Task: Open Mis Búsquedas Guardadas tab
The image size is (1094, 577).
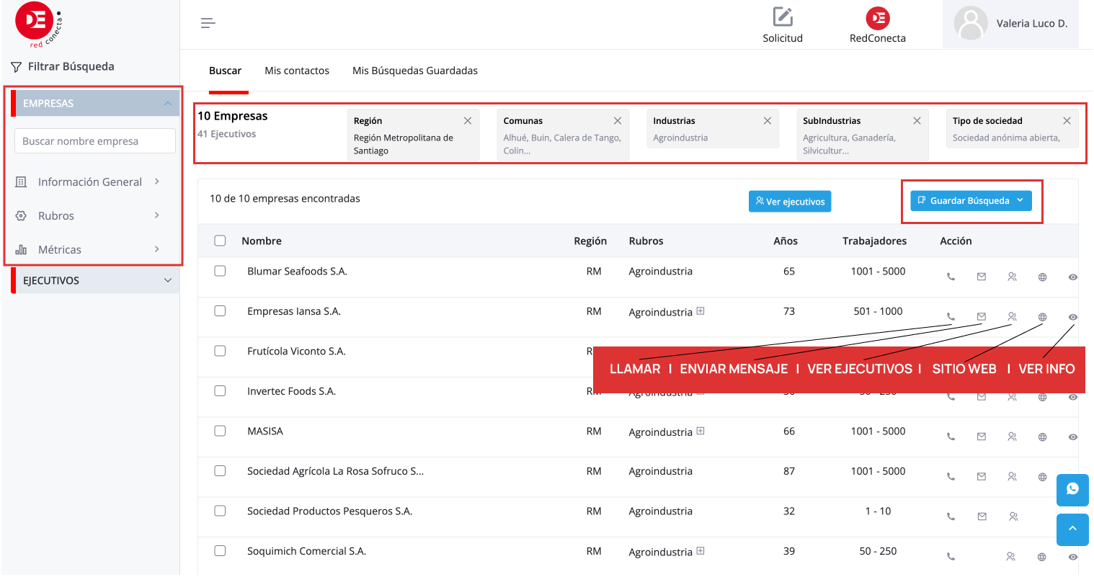Action: pos(415,71)
